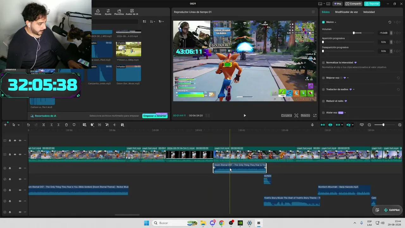Open Google Chrome from the taskbar

[221, 223]
